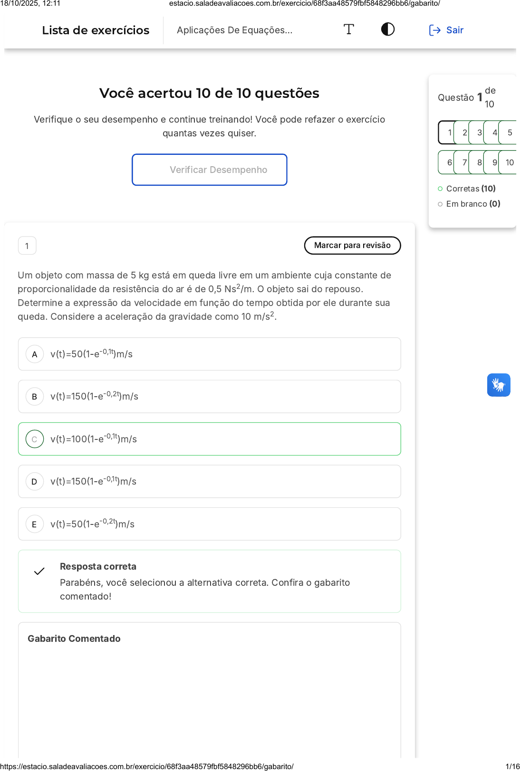Navigate to question 10 in the grid
520x771 pixels.
tap(509, 162)
